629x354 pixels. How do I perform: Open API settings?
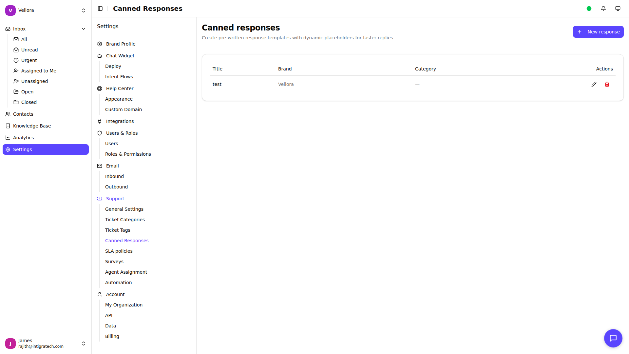coord(109,315)
